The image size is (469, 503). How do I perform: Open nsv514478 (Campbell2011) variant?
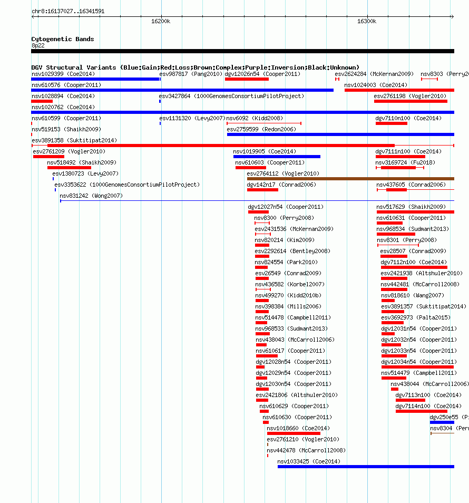[293, 317]
